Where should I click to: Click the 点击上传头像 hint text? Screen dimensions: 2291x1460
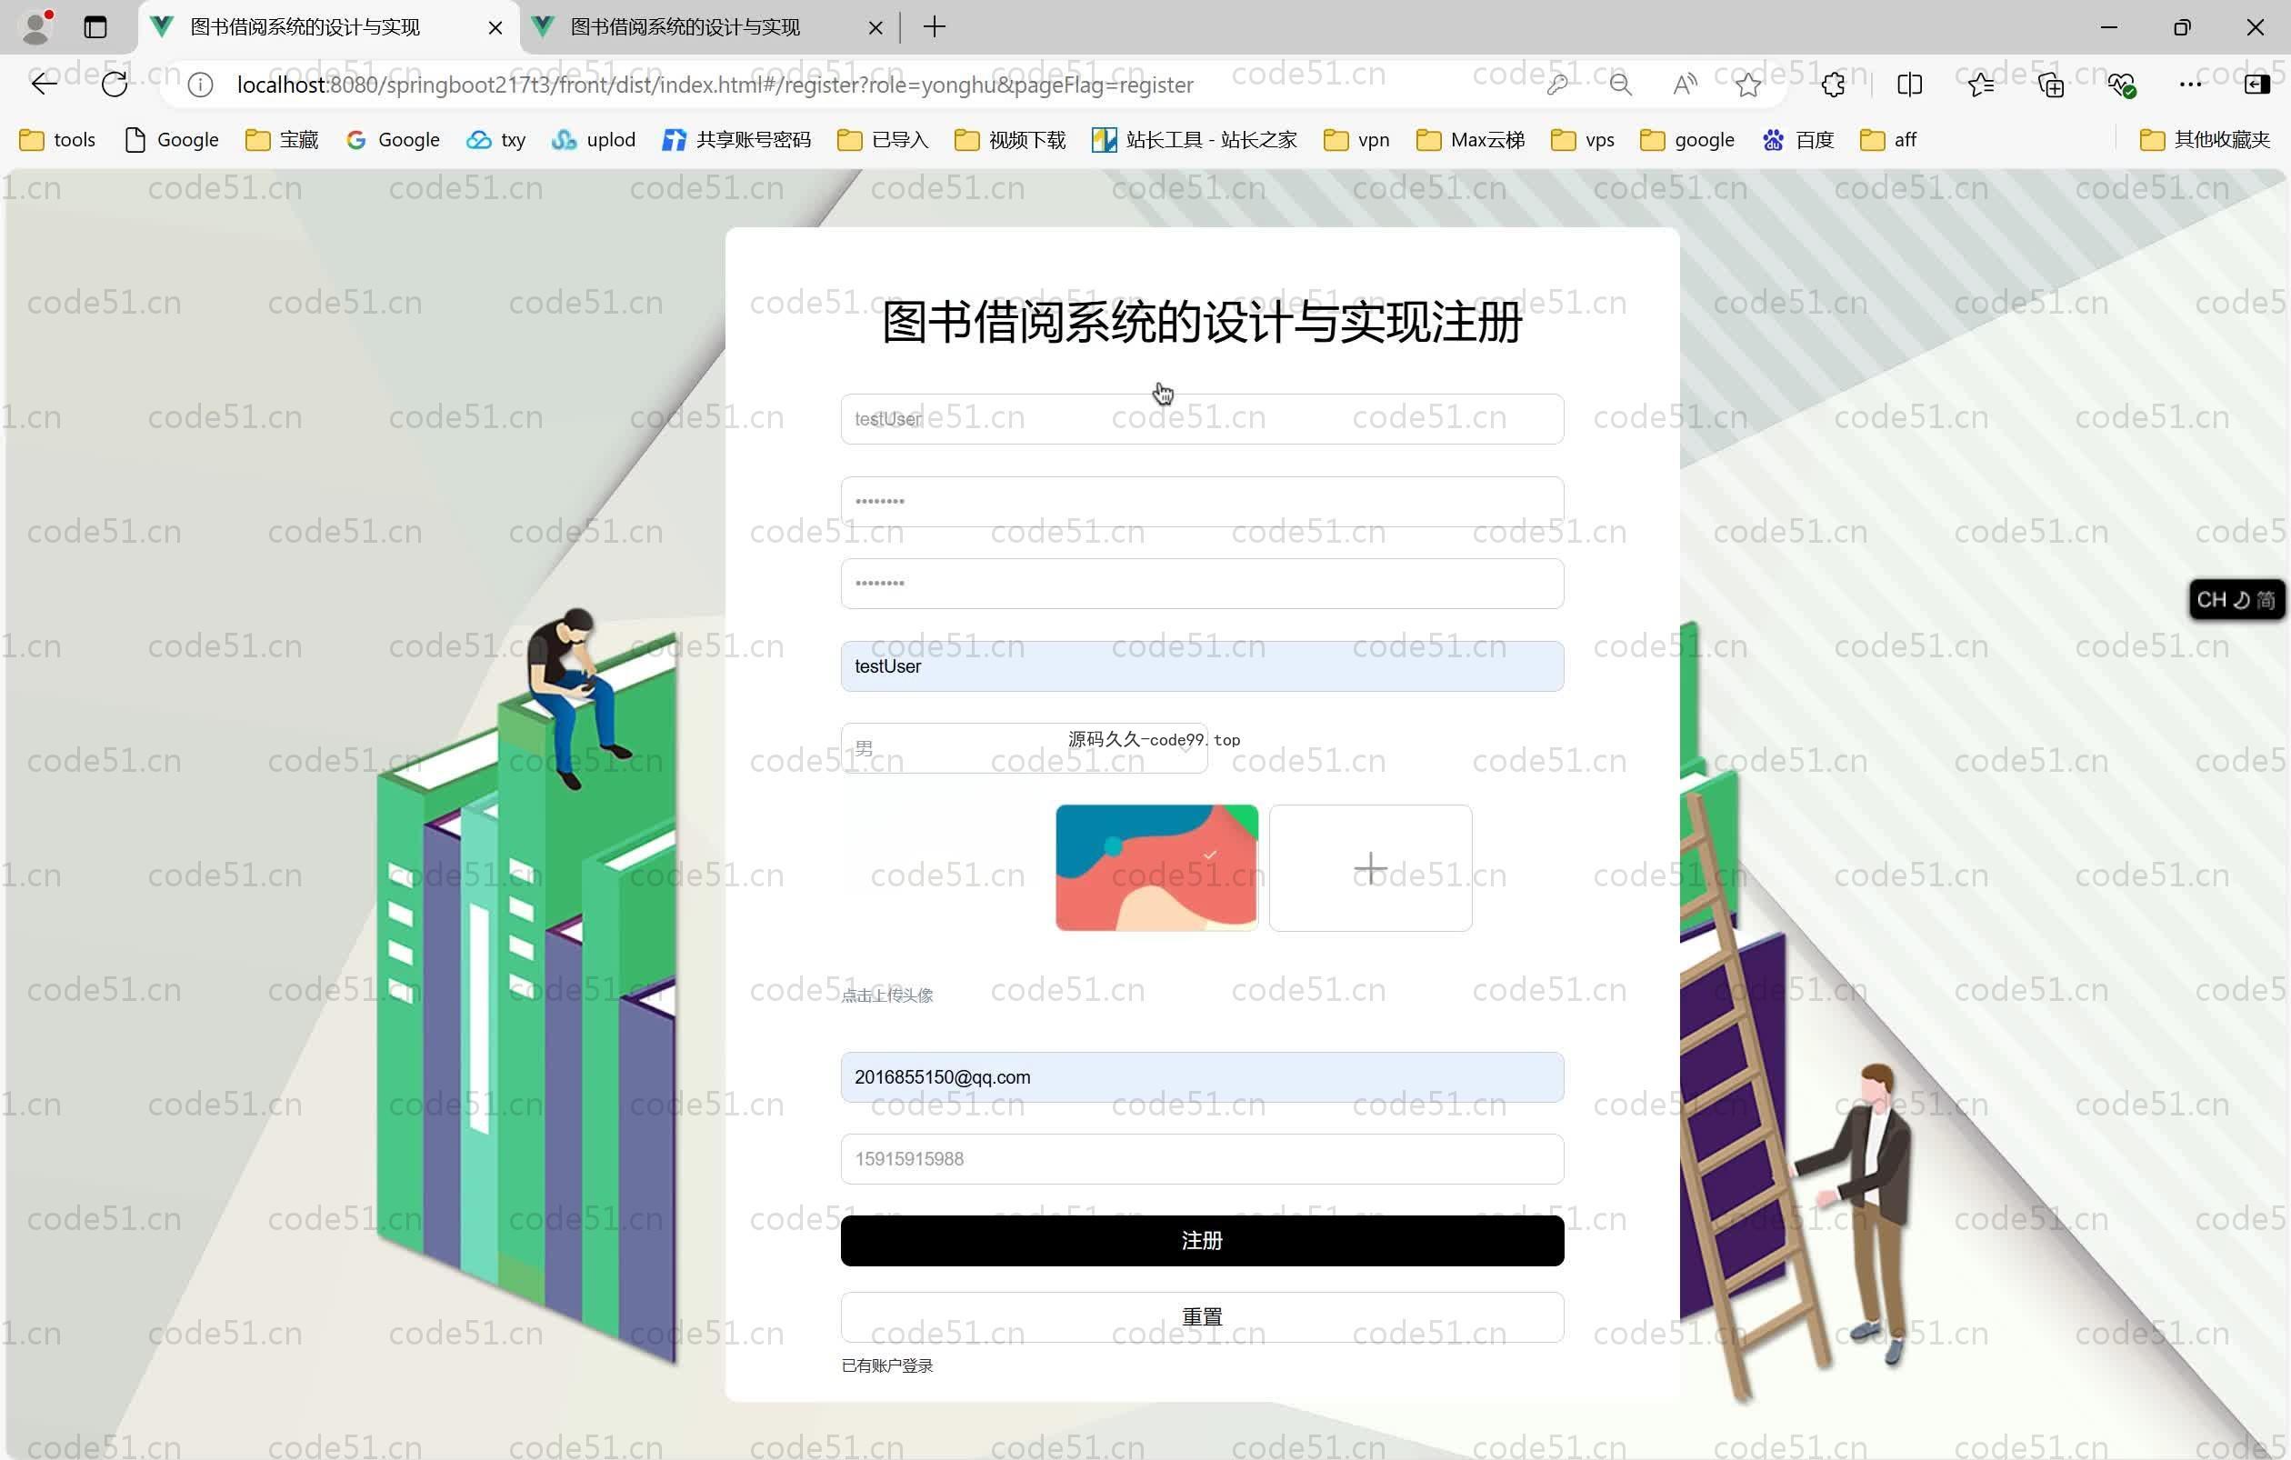click(886, 995)
